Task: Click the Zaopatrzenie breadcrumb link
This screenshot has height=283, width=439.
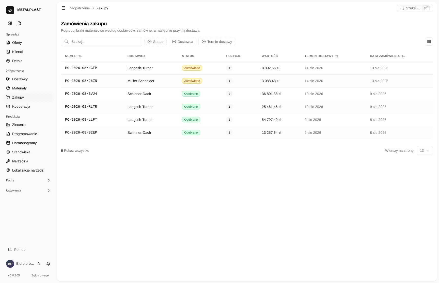Action: (x=79, y=8)
